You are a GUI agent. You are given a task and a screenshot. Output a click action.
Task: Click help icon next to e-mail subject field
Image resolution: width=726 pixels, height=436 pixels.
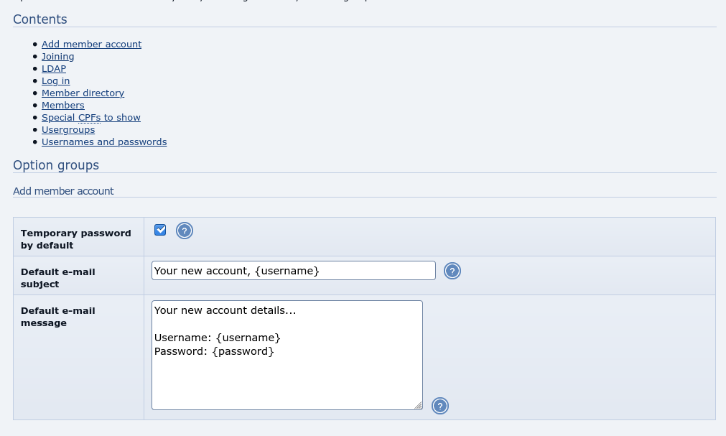click(x=452, y=271)
